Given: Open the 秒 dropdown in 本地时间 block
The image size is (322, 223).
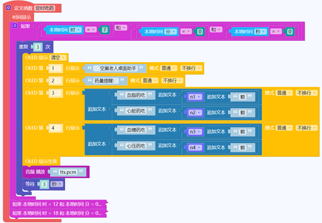Looking at the screenshot, I should 261,31.
